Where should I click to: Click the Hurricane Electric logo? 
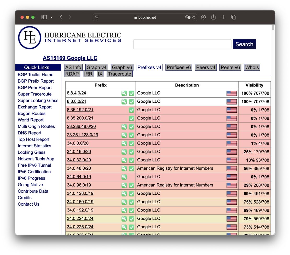pyautogui.click(x=70, y=38)
